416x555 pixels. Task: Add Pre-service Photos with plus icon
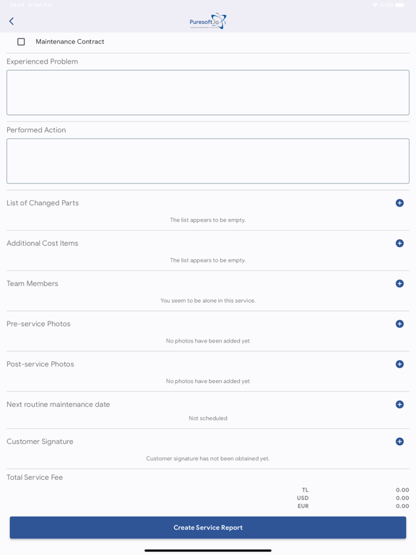[x=399, y=324]
